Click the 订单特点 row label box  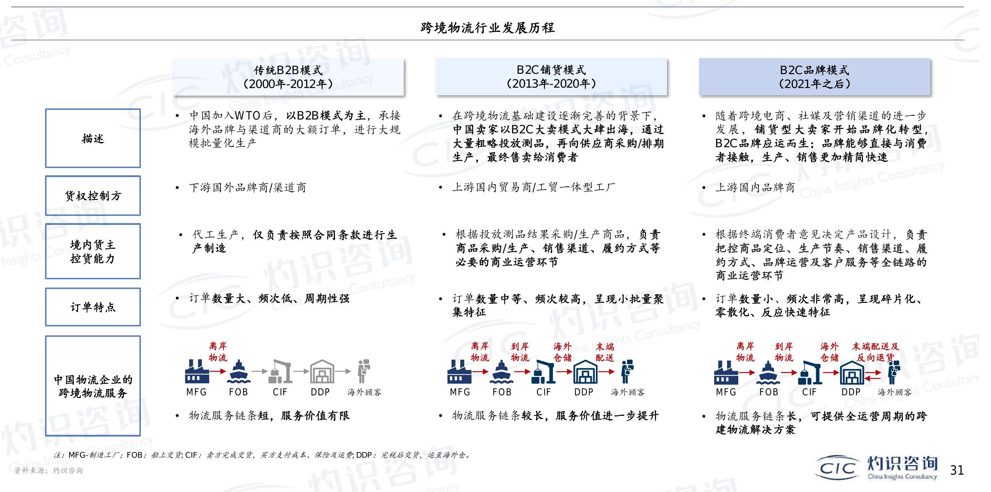(x=93, y=307)
